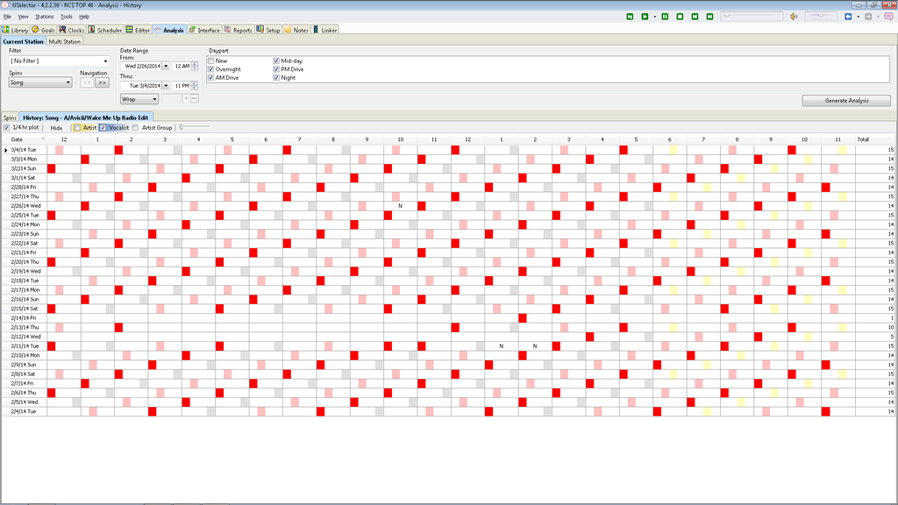
Task: Toggle the 1/4 hr plot checkbox
Action: [7, 127]
